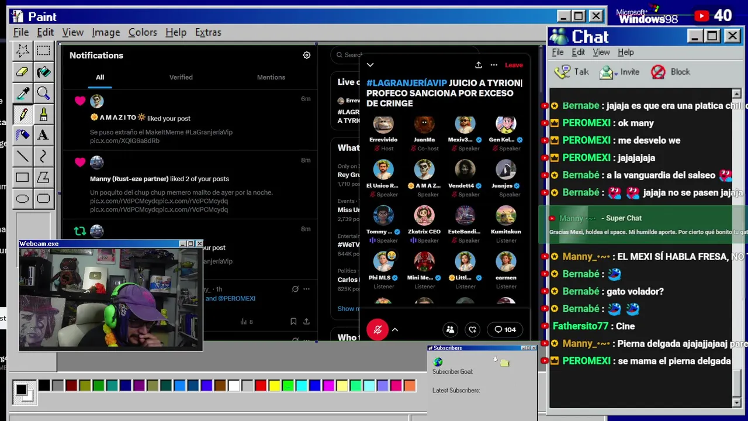Open the Edit menu in Chat window
This screenshot has width=748, height=421.
click(x=578, y=52)
